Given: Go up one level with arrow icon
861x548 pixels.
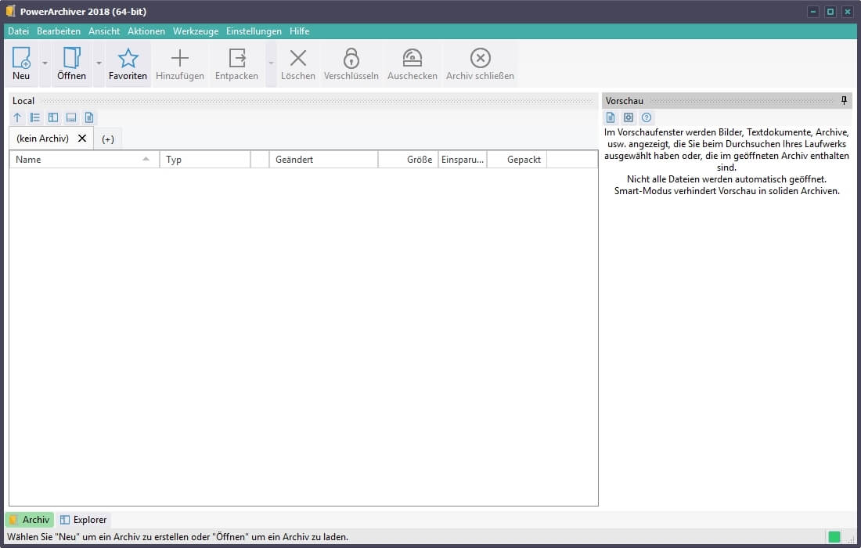Looking at the screenshot, I should pos(18,117).
